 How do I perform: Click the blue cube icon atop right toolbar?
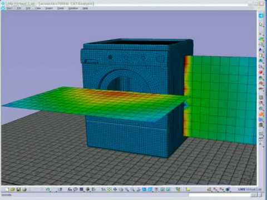pyautogui.click(x=261, y=16)
